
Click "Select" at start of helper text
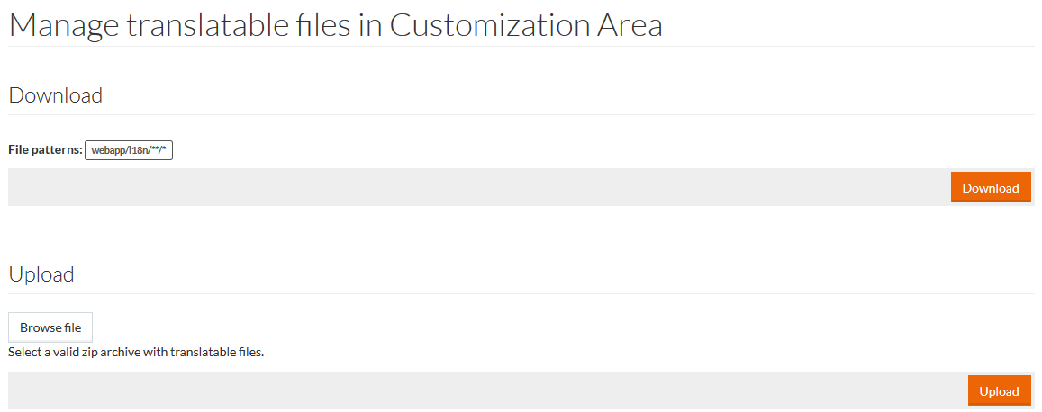pos(24,352)
